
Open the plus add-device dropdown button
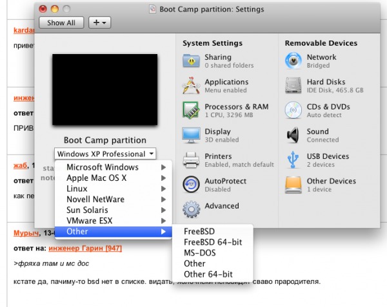pos(100,23)
